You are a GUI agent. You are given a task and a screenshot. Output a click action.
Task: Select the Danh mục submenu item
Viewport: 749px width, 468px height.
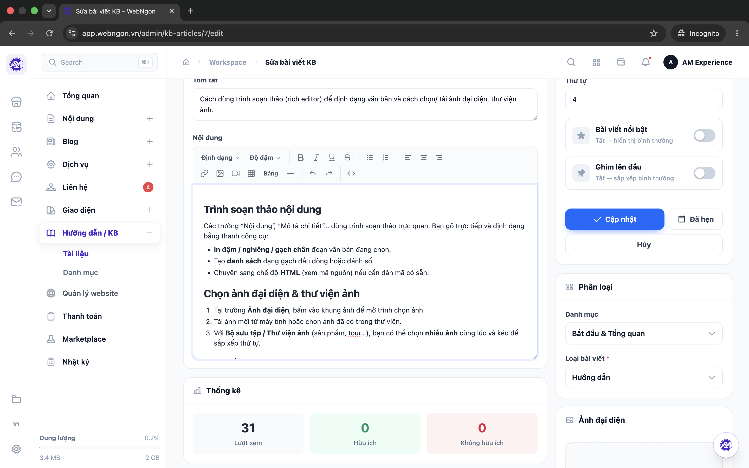coord(80,272)
